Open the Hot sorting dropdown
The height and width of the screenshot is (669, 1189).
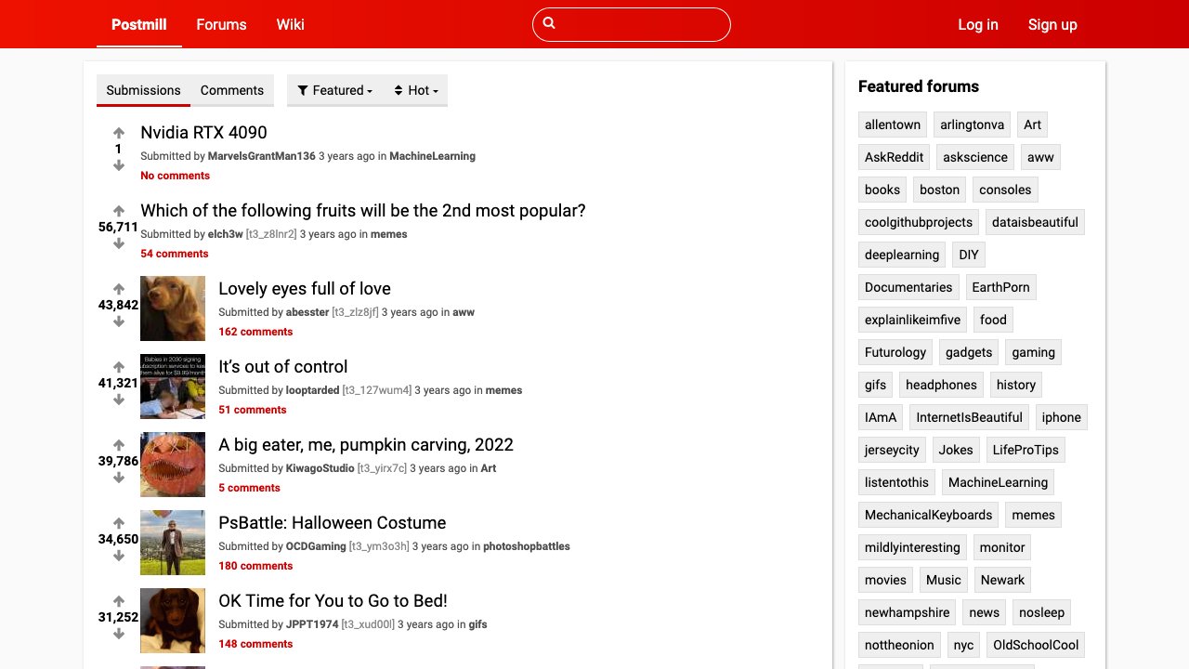(416, 90)
